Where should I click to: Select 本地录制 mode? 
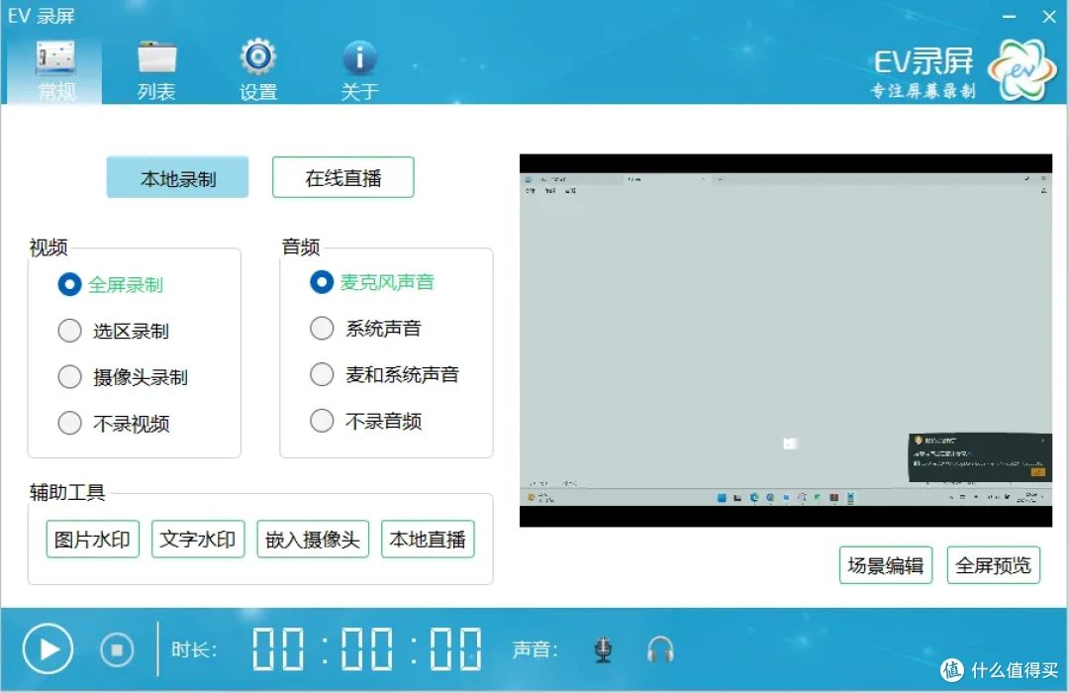[177, 177]
